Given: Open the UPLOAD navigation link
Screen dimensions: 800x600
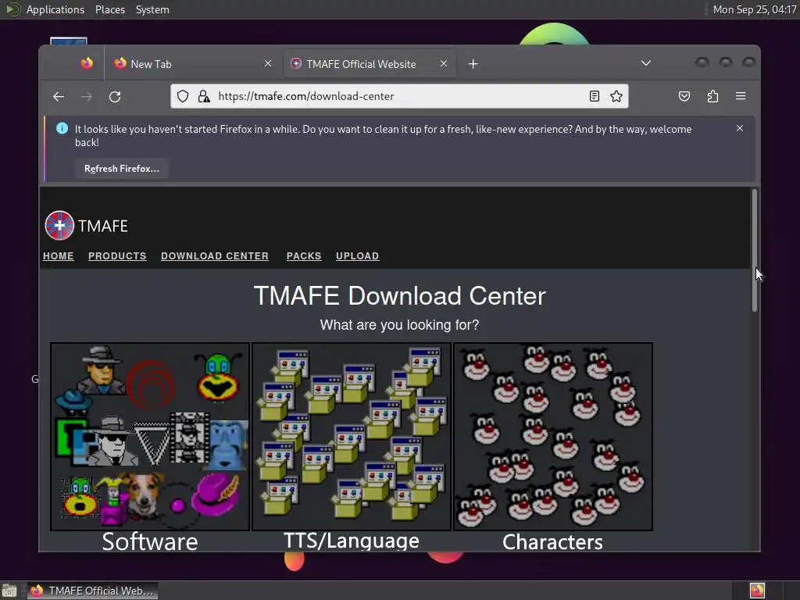Looking at the screenshot, I should point(358,256).
